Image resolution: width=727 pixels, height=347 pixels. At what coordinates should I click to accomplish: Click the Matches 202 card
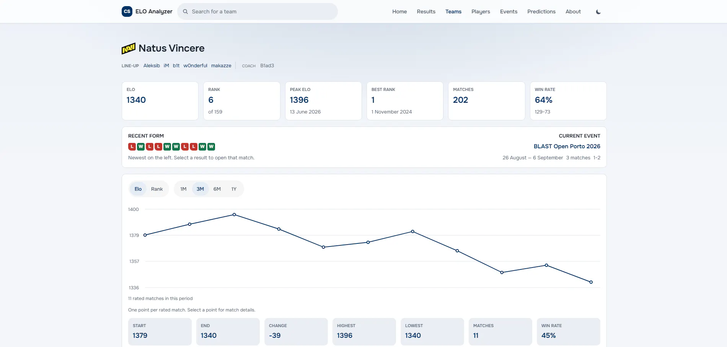[x=486, y=101]
